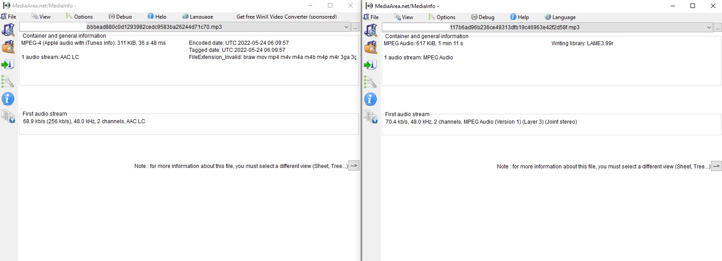
Task: Click 'Writing library: LAME3.99r' text
Action: (x=582, y=43)
